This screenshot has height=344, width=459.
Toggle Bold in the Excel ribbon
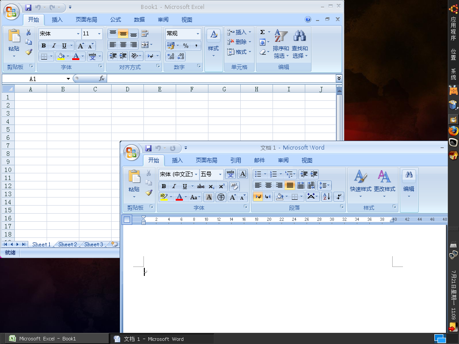(x=43, y=46)
